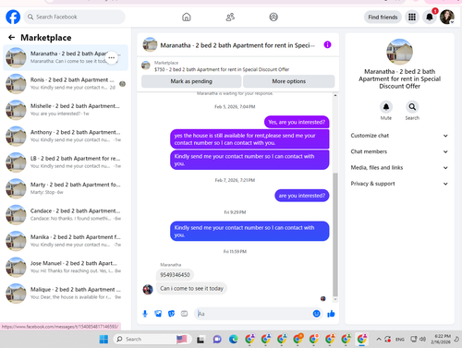Click Mark as pending button

tap(191, 81)
